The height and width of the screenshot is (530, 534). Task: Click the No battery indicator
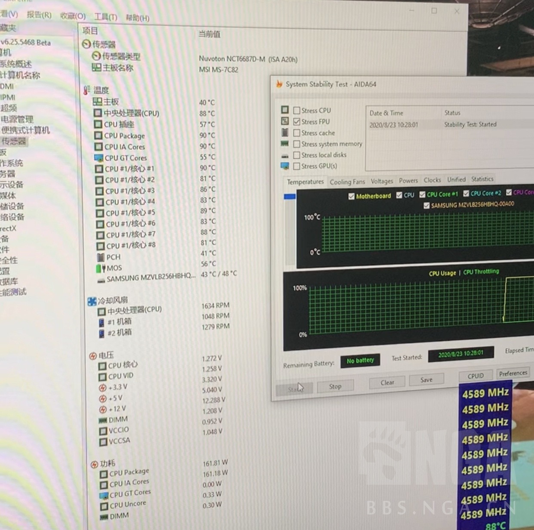pos(360,361)
